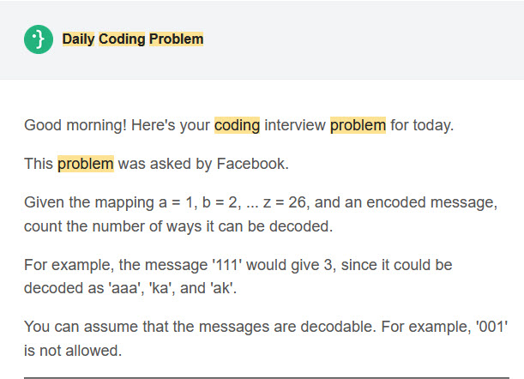Select the highlighted "Coding" in the header
The width and height of the screenshot is (524, 379).
(122, 39)
